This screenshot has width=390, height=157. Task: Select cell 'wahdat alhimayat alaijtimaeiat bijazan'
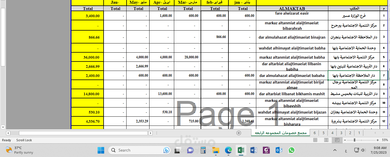point(292,112)
